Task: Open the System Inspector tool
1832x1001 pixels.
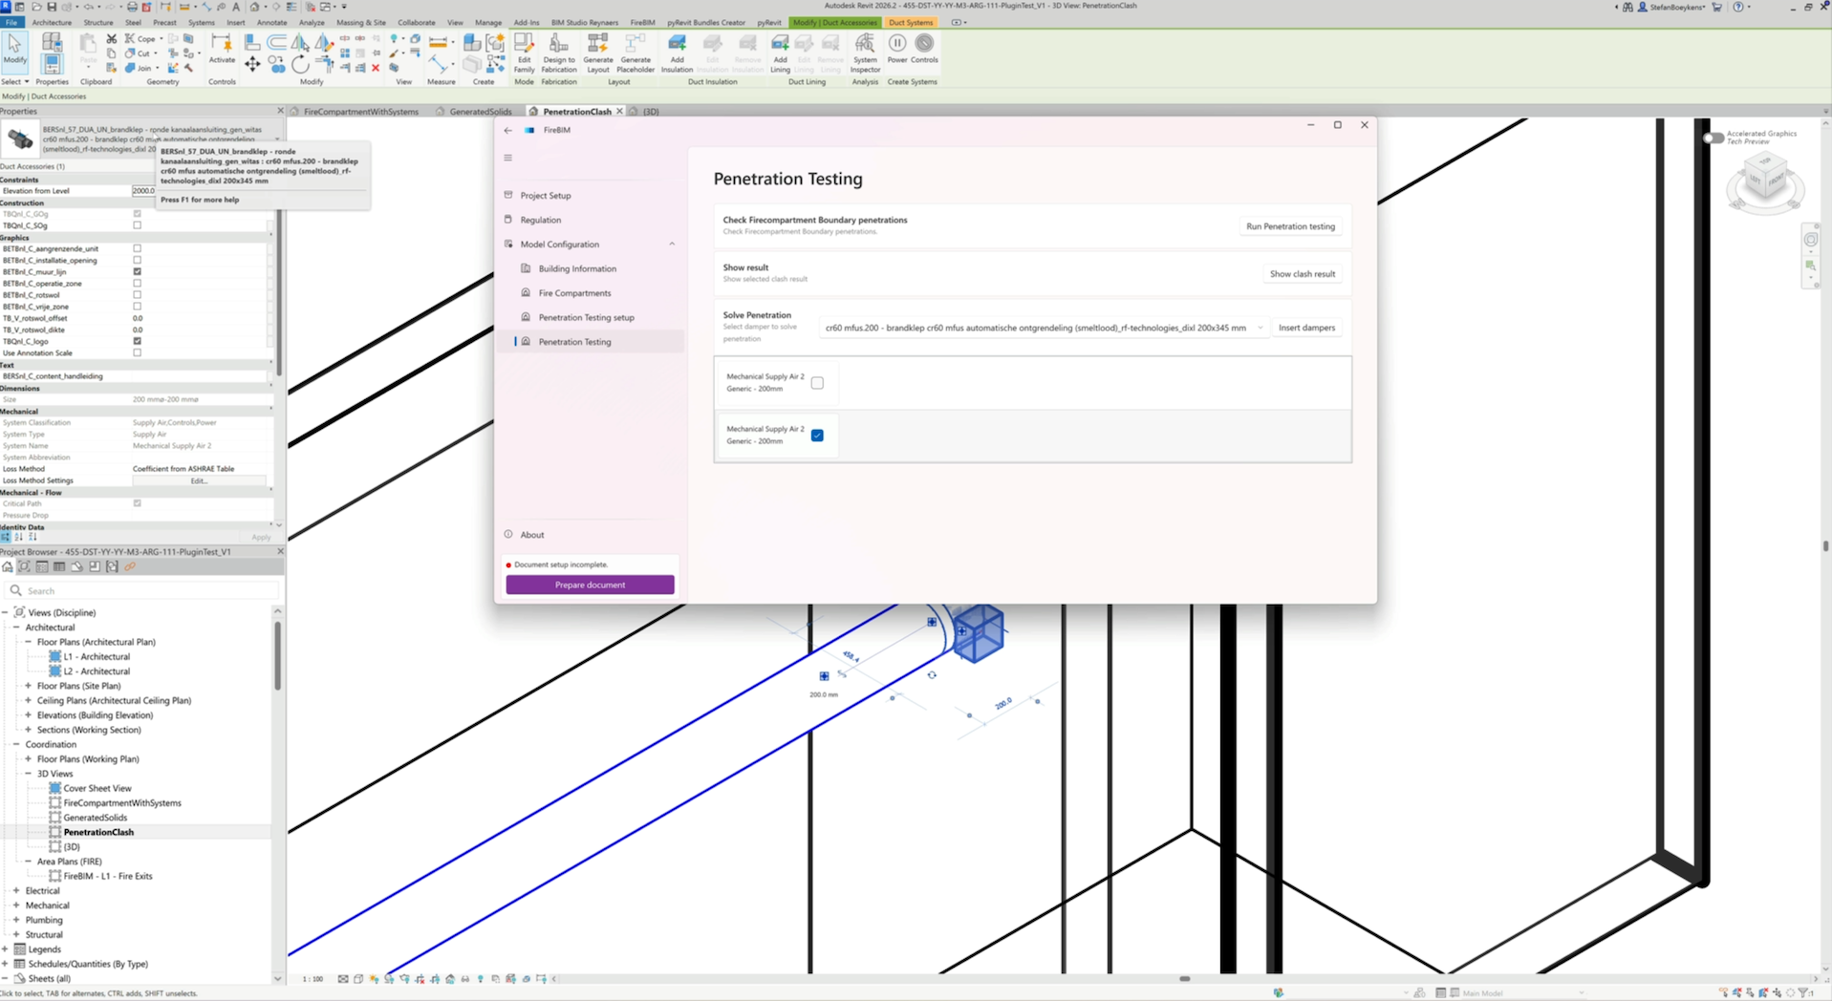Action: pos(865,53)
